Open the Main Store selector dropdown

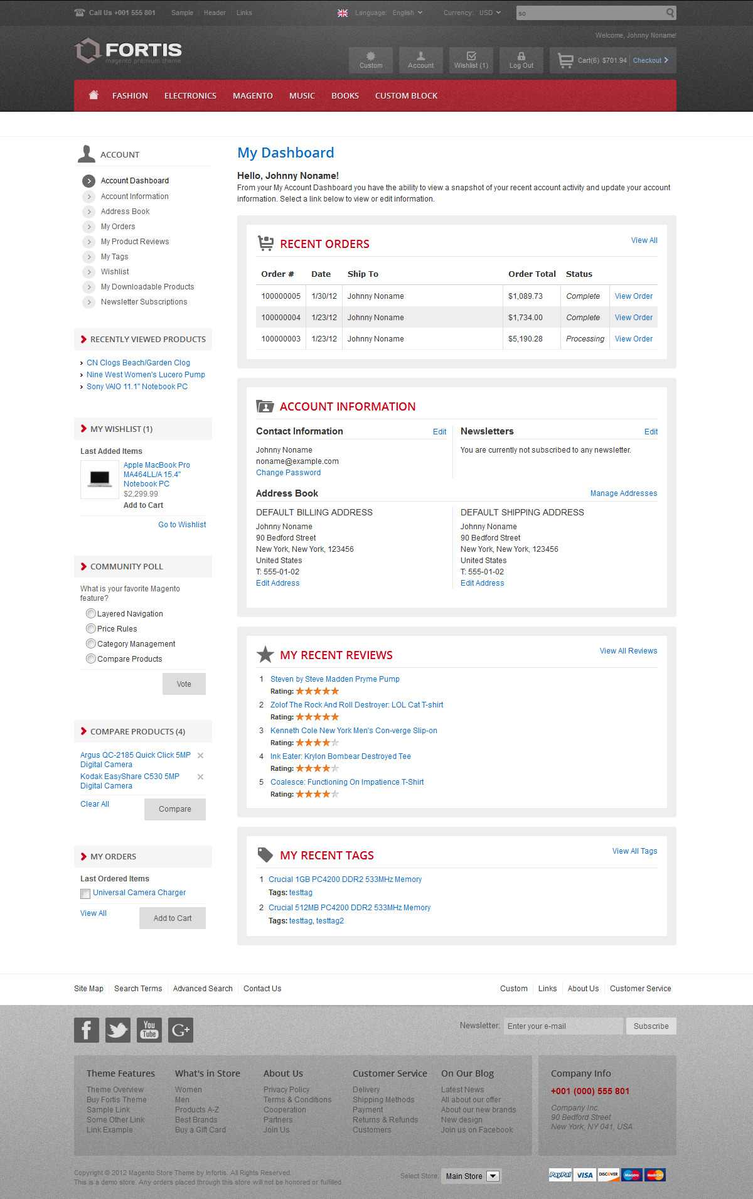tap(471, 1176)
